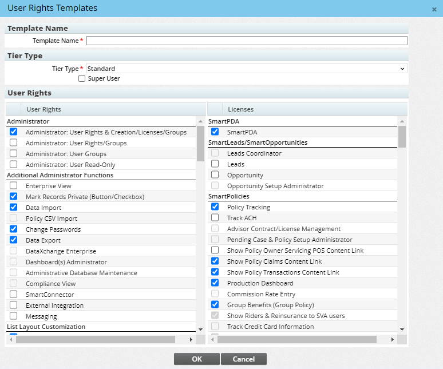The image size is (443, 369).
Task: Click the User Rights list vertical scrollbar thumb
Action: point(200,144)
